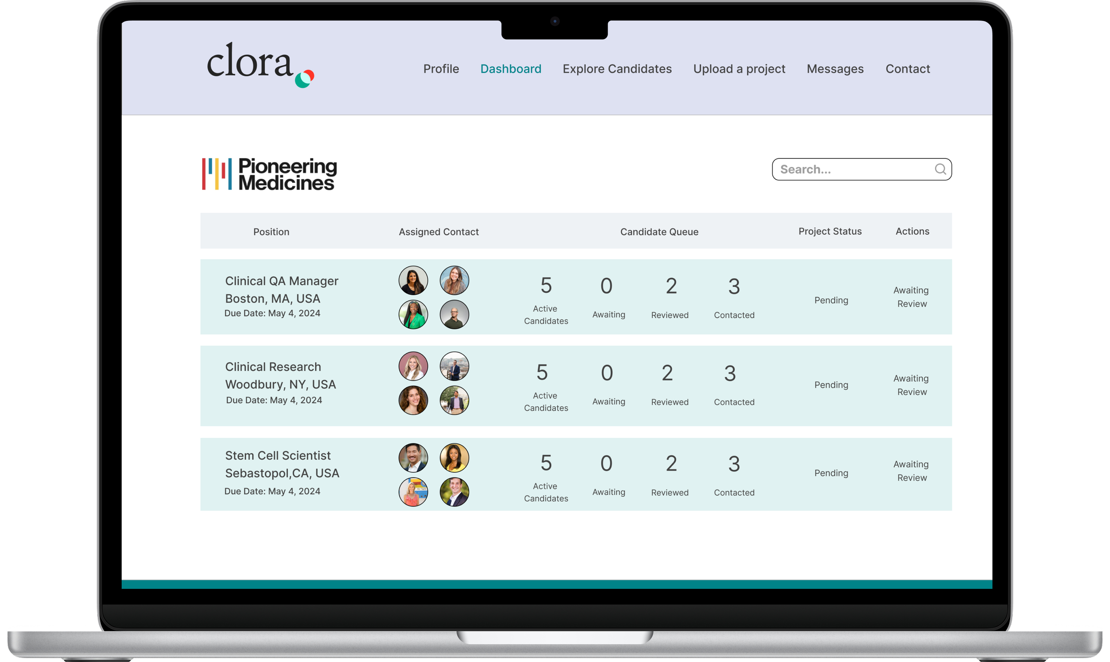Click the search magnifier icon
The image size is (1110, 662).
pos(940,169)
